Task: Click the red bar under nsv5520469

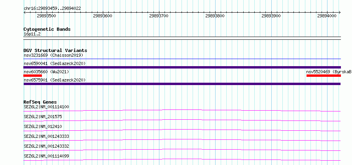Action: 324,76
